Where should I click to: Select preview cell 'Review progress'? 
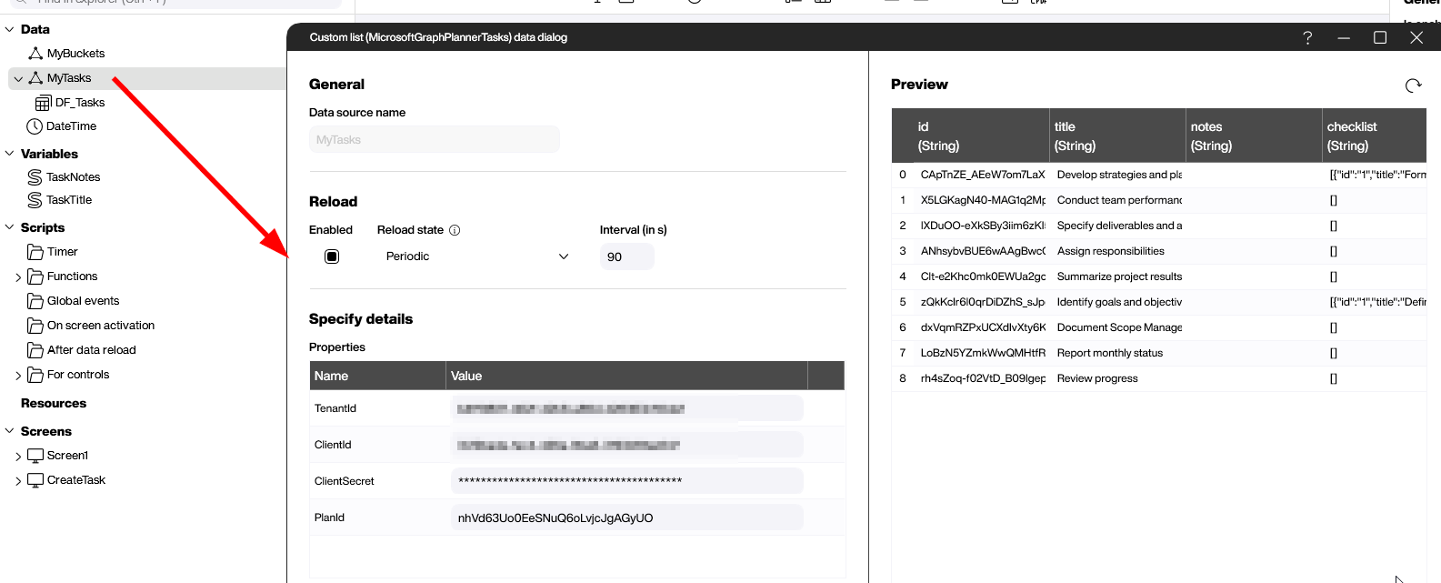1097,378
